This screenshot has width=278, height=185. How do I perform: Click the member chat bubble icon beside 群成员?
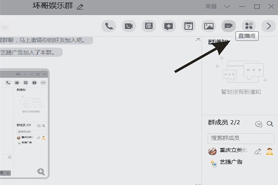(x=259, y=124)
